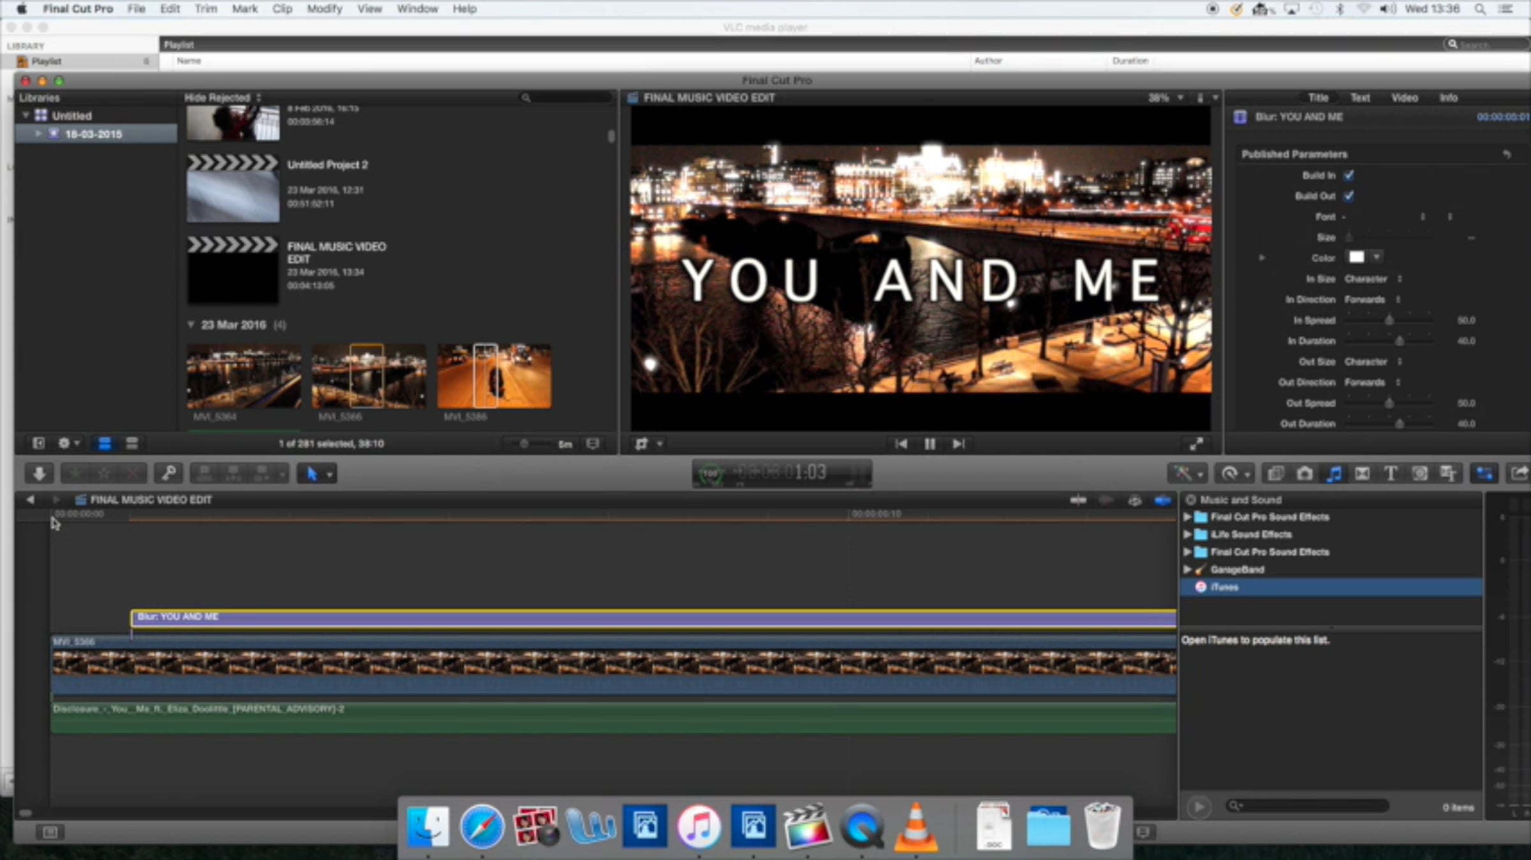Expand the Untitled library
The image size is (1531, 860).
point(26,115)
